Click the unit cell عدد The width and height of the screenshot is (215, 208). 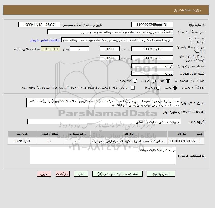(77, 141)
